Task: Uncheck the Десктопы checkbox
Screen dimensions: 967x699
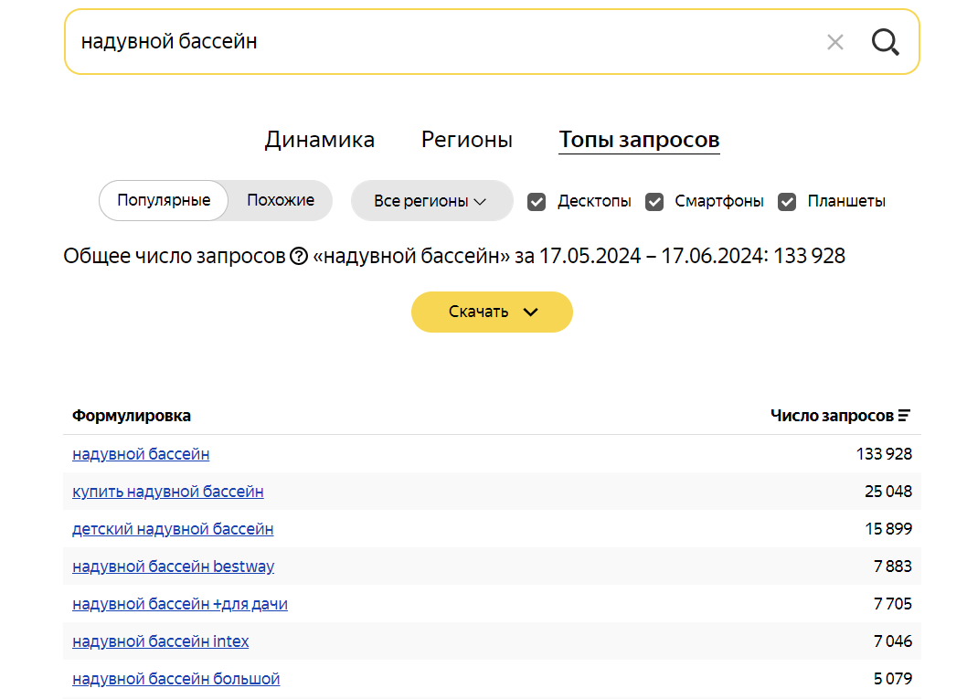Action: coord(537,202)
